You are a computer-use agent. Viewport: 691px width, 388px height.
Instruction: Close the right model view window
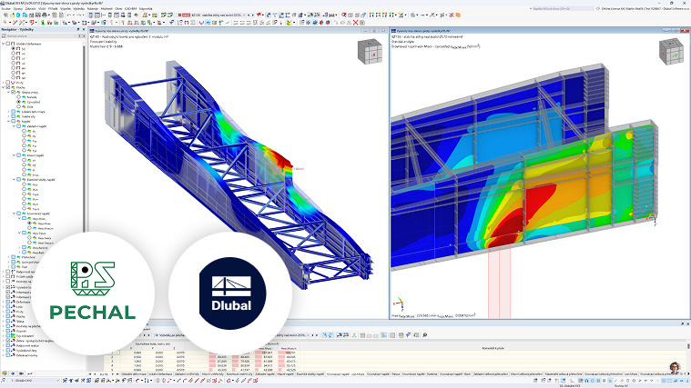[686, 31]
